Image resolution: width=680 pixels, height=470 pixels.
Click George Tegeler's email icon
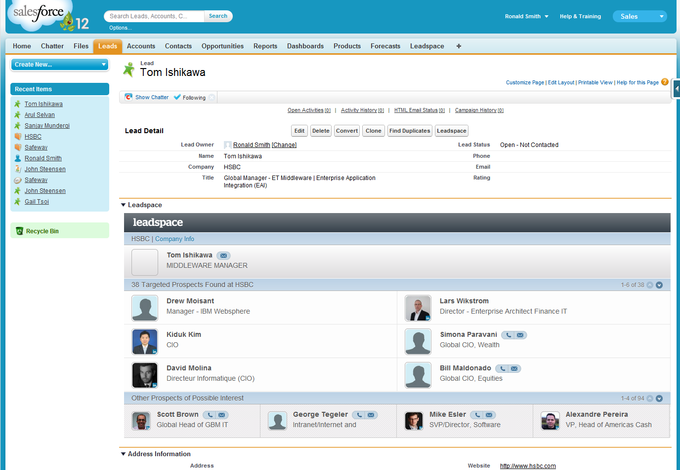(371, 415)
